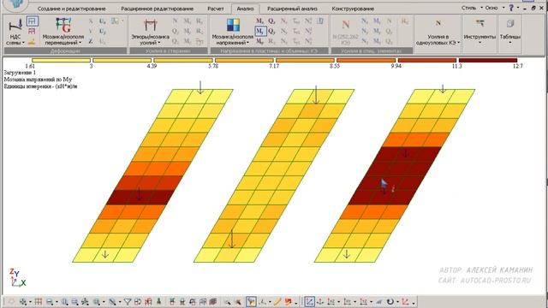This screenshot has height=308, width=548.
Task: Click the N force diagram icon in Усилия в стержнях
Action: tap(175, 21)
